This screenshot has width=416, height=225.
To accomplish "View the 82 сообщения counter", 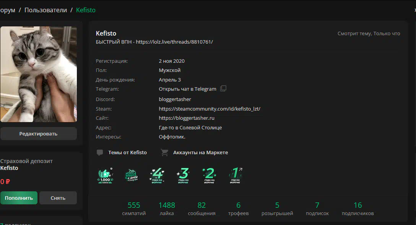I will click(x=201, y=209).
